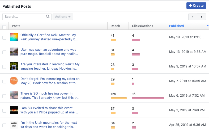Screen dimensions: 209x132
Task: Open the Utah adventure post thumbnail
Action: pos(14,52)
